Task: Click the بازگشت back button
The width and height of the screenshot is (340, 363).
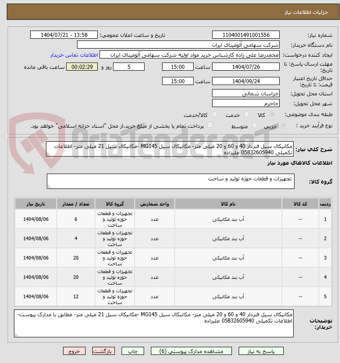Action: click(x=104, y=351)
